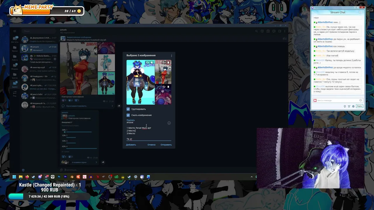Click the share arrow next to poll post
The height and width of the screenshot is (210, 374).
(x=103, y=162)
